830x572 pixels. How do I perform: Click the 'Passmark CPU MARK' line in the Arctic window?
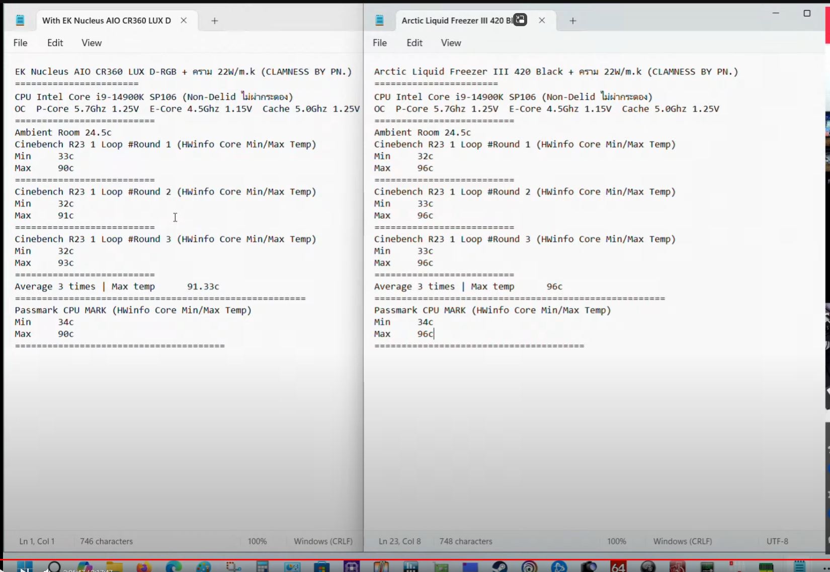(x=492, y=310)
